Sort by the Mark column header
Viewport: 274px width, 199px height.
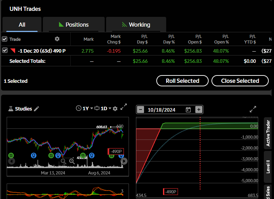pos(89,39)
